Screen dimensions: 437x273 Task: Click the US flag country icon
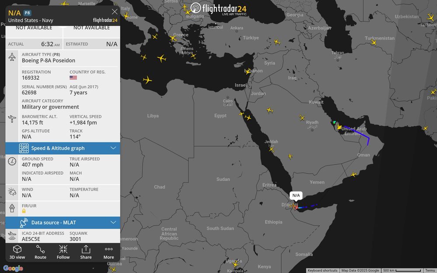click(73, 78)
